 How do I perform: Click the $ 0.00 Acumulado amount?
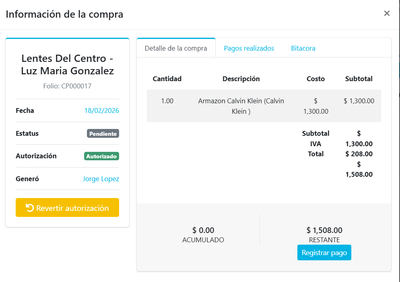coord(203,230)
